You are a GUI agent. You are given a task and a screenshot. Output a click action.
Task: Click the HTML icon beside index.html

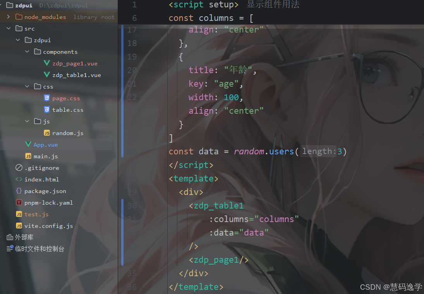click(x=19, y=179)
